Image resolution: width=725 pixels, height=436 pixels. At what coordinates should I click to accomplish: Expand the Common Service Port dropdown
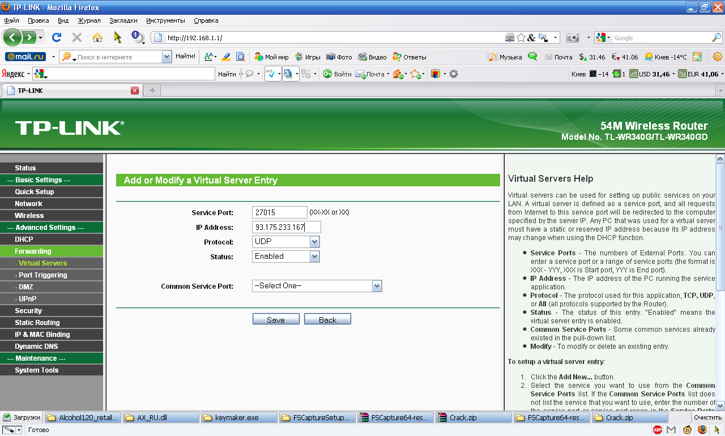coord(317,286)
